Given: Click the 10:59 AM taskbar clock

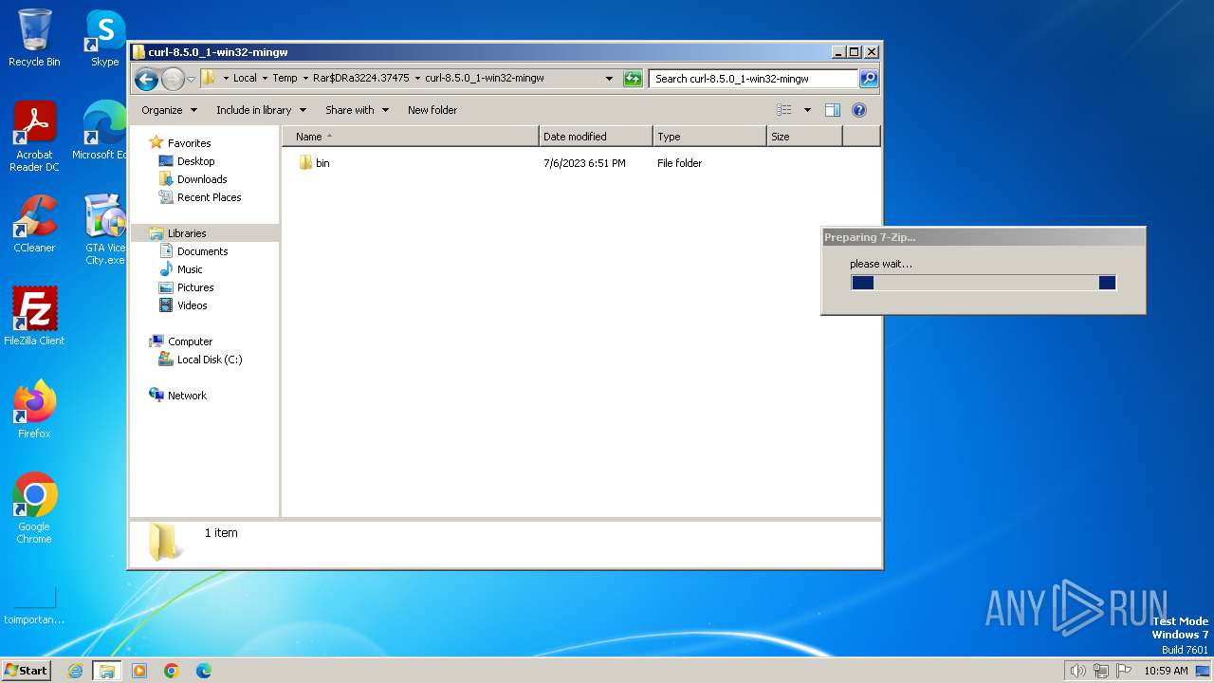Looking at the screenshot, I should [1166, 671].
